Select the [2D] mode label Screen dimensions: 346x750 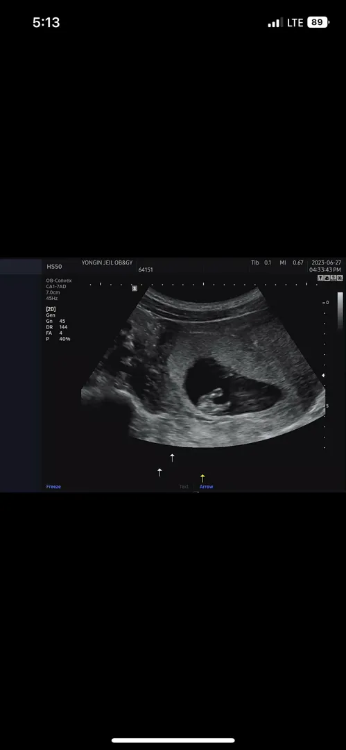(51, 309)
